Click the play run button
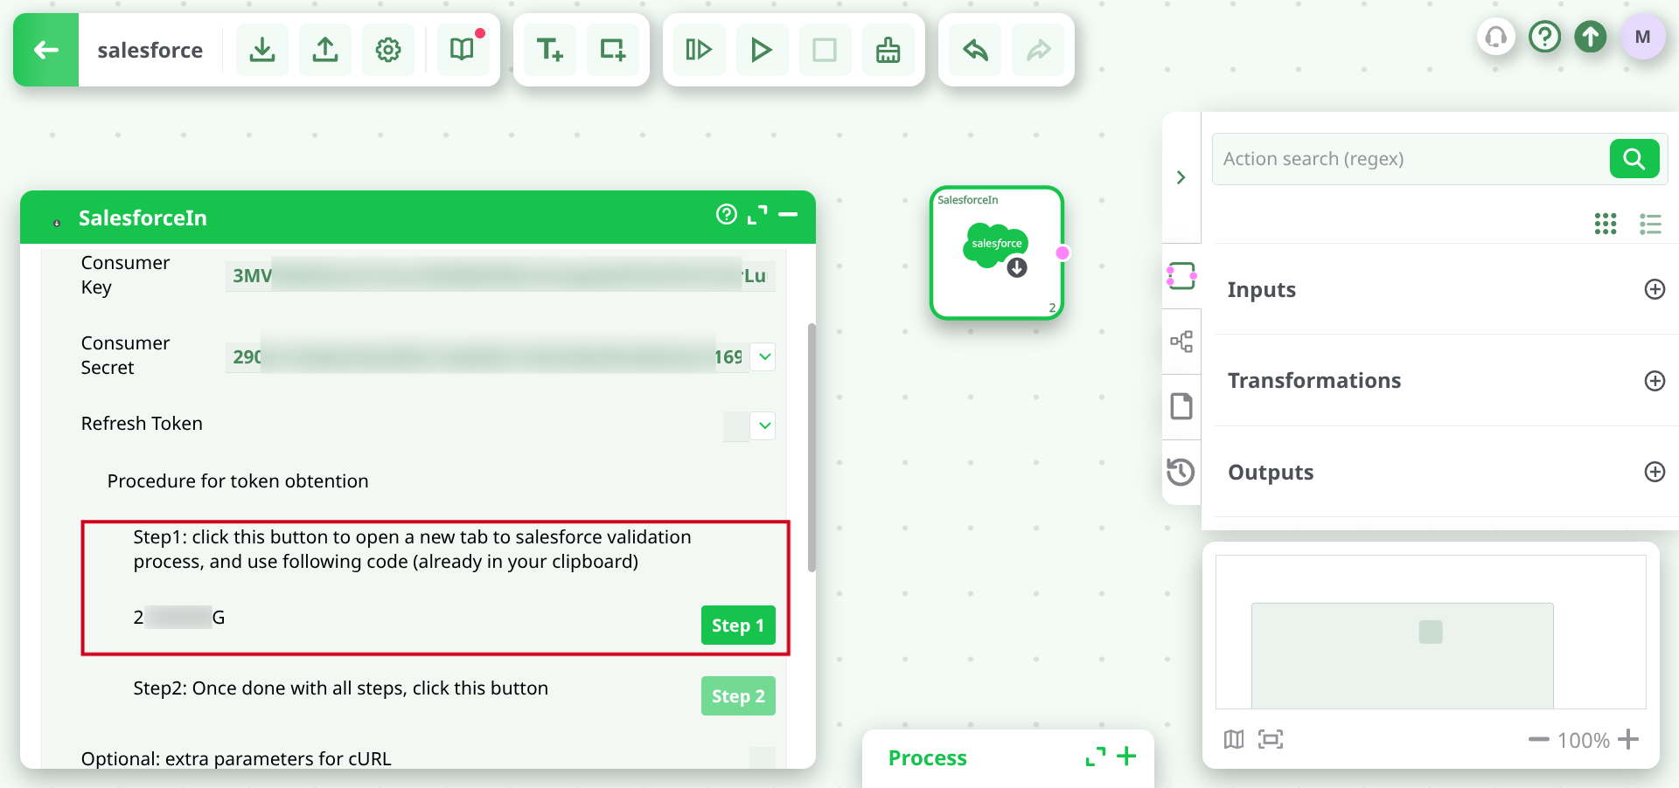 [x=762, y=50]
